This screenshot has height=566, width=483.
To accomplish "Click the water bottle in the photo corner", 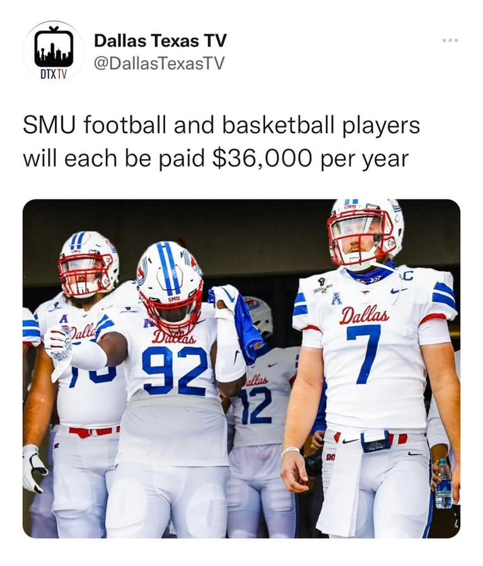I will coord(444,484).
